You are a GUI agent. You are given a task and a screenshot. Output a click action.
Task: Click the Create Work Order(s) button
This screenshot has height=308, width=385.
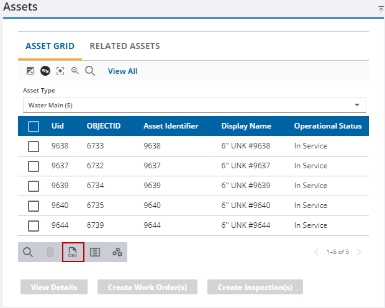152,288
